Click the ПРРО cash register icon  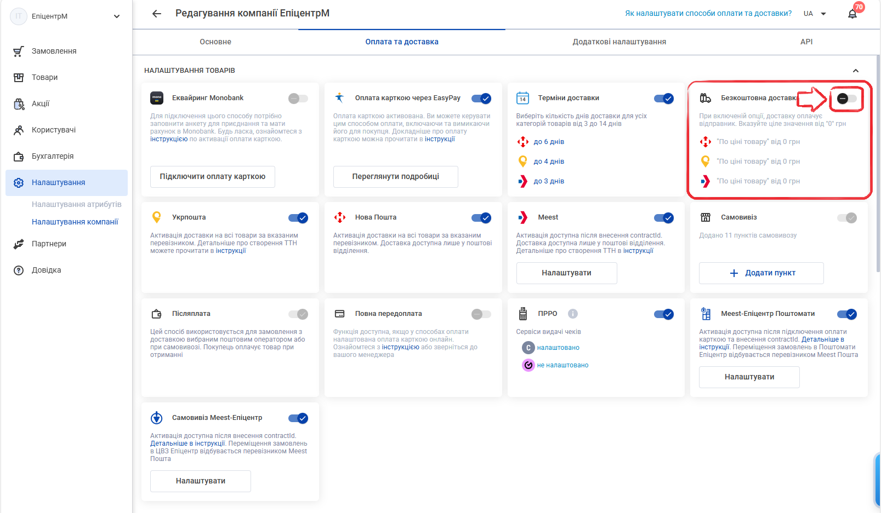click(x=522, y=314)
